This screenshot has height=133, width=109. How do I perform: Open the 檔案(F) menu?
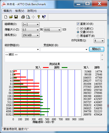[x=8, y=11]
